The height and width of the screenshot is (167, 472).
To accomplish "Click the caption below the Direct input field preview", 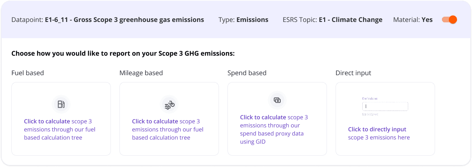I will coord(370,115).
